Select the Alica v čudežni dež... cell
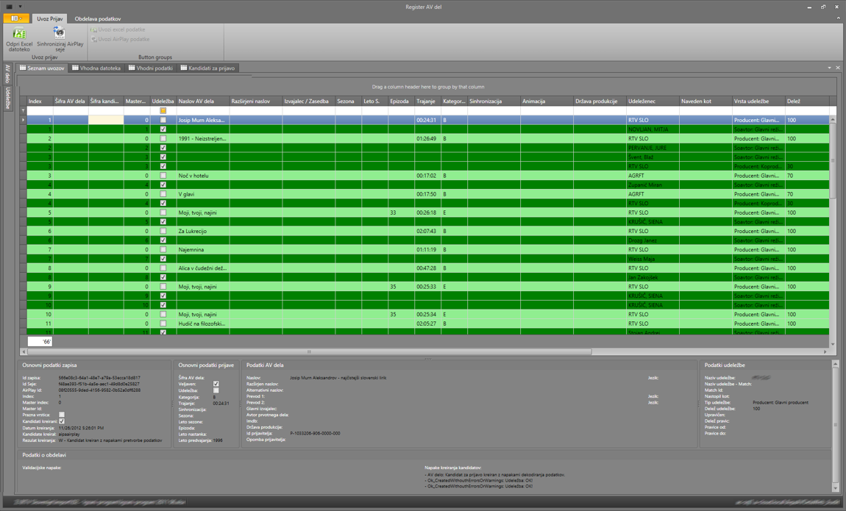This screenshot has width=846, height=511. (203, 268)
